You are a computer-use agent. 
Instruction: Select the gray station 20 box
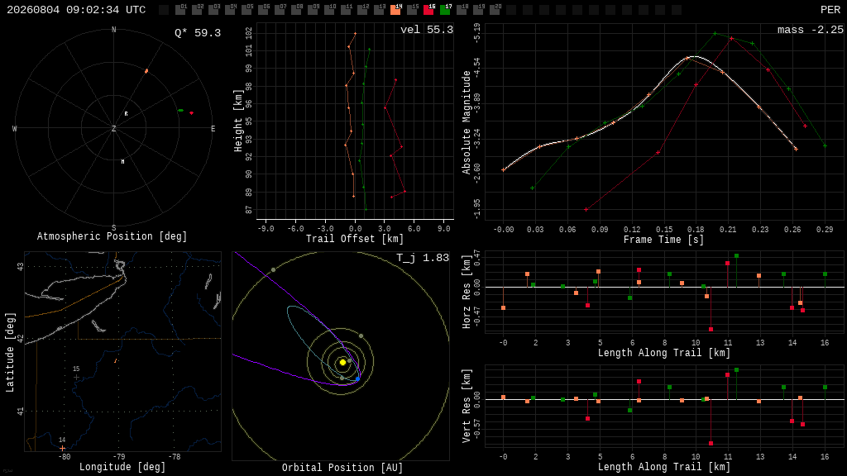pos(495,9)
